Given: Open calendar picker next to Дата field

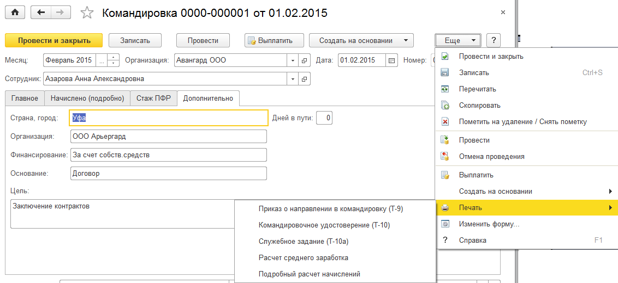Looking at the screenshot, I should (x=391, y=60).
